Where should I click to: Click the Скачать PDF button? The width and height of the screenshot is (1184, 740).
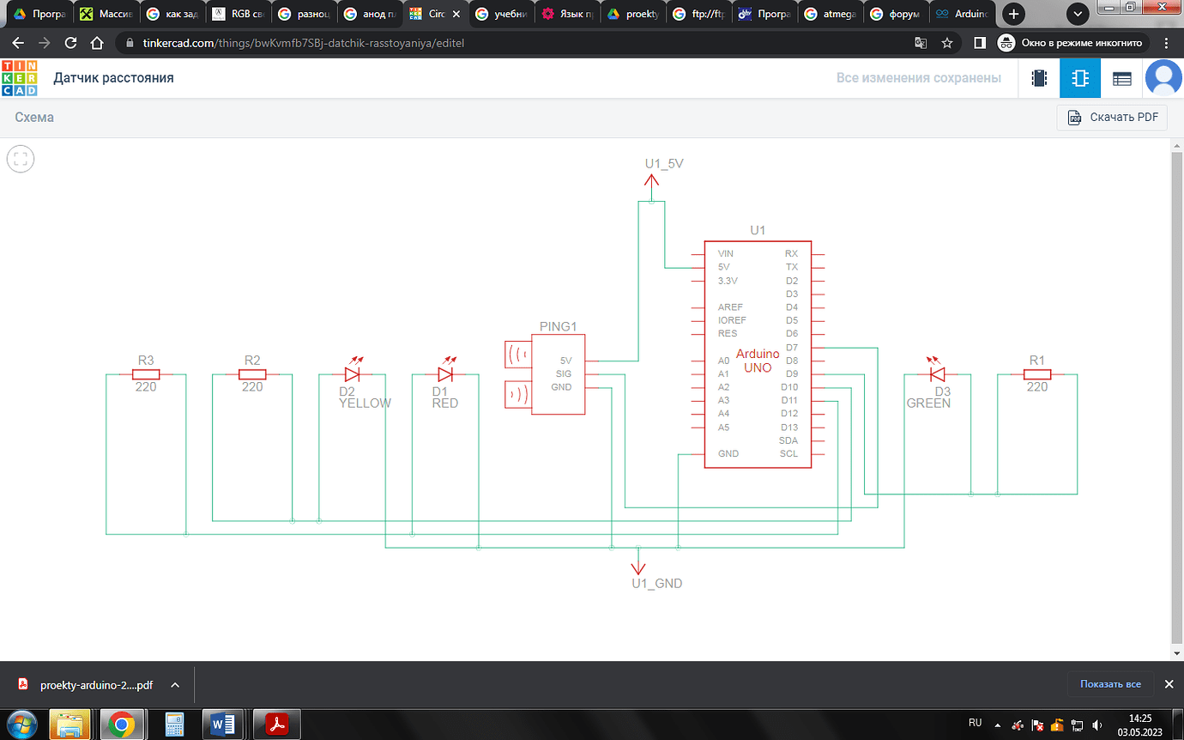pyautogui.click(x=1112, y=117)
